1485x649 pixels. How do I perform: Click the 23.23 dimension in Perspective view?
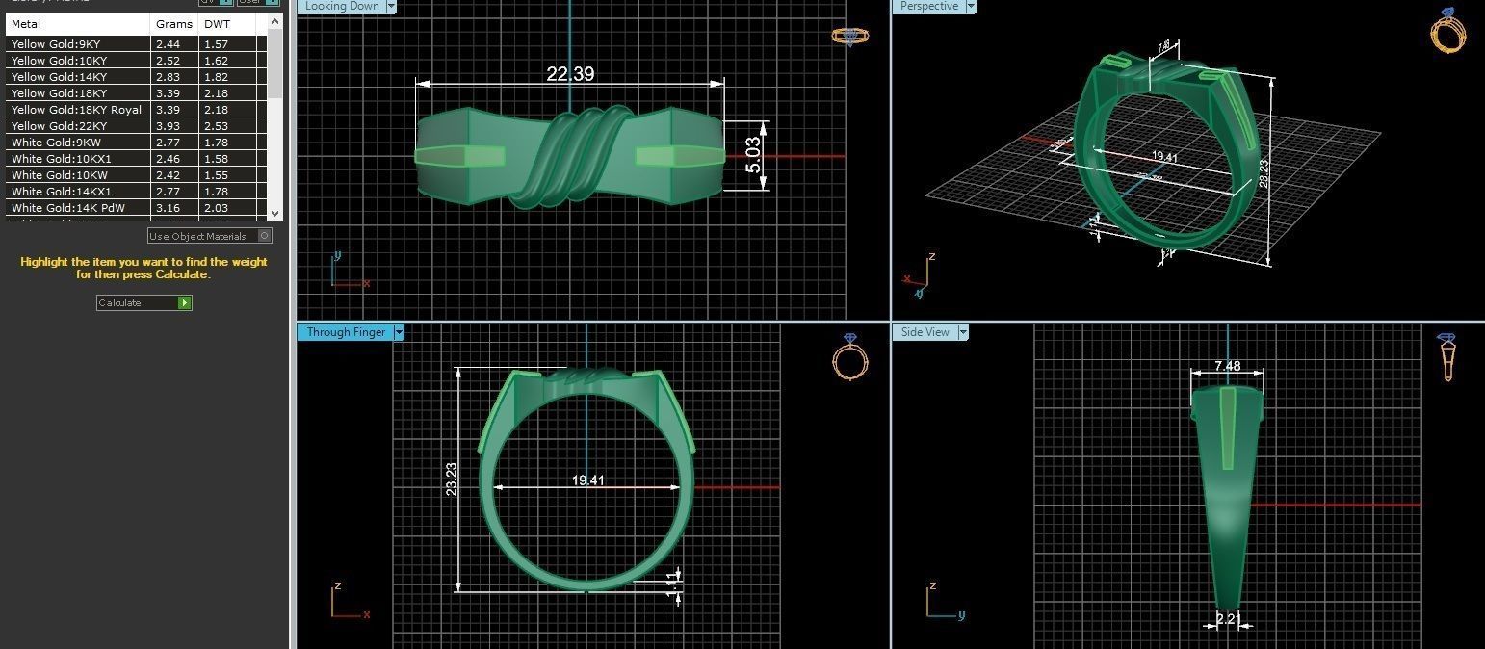[x=1264, y=174]
